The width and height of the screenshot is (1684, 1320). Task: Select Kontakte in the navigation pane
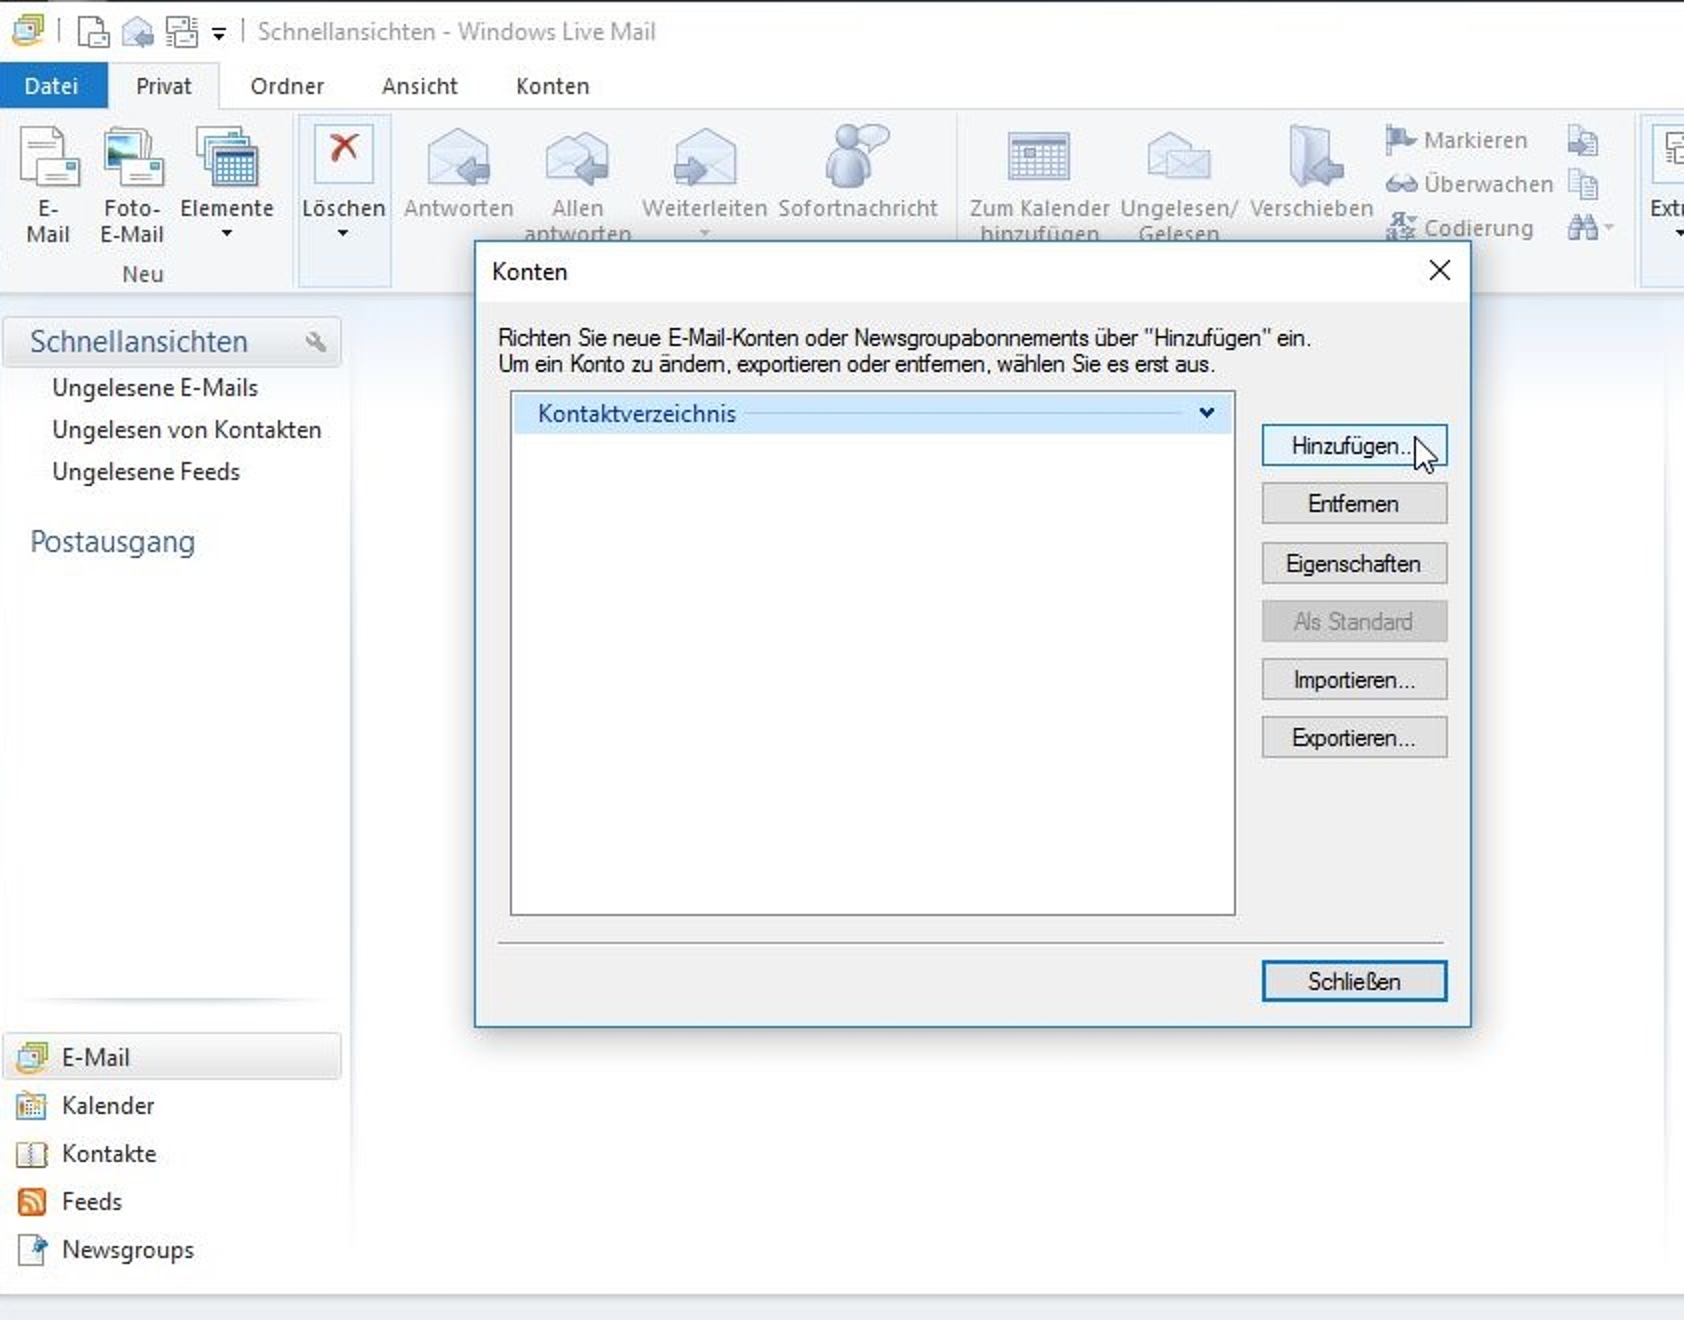click(x=109, y=1153)
